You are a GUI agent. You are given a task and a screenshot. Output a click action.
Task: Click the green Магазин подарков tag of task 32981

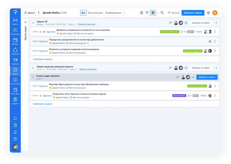pos(170,32)
